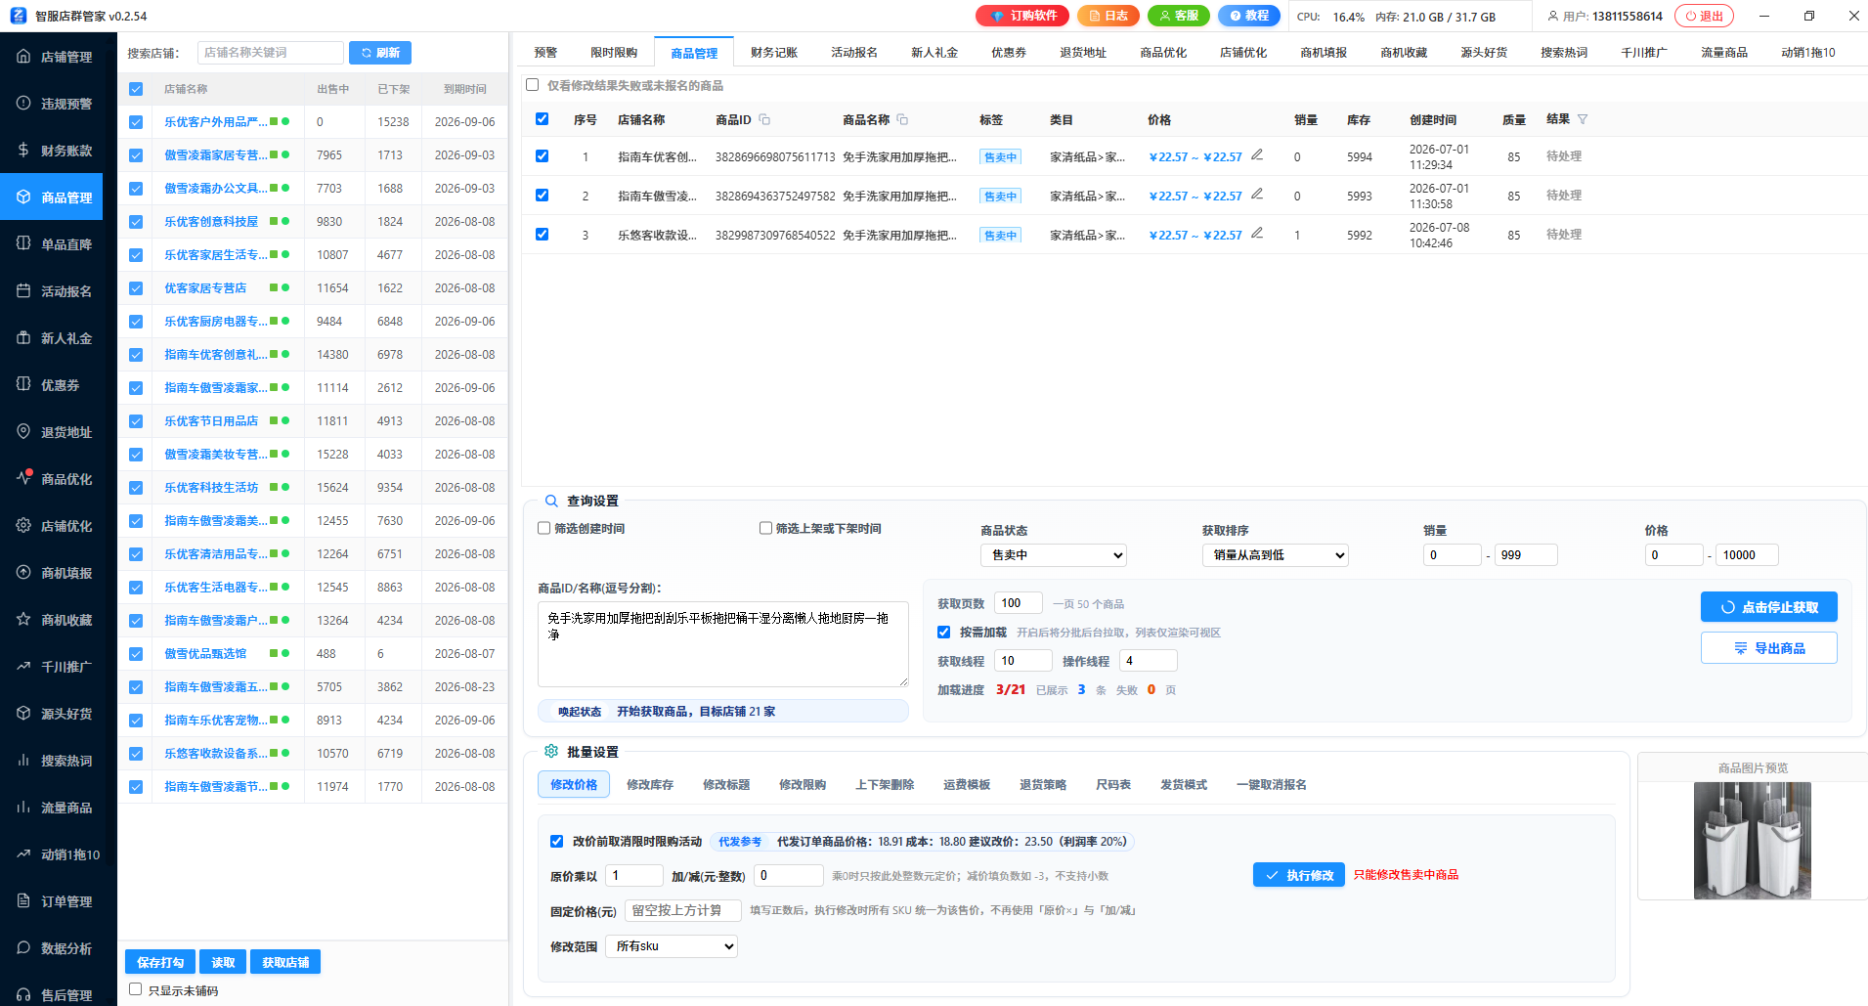
Task: Click edit price pencil icon in row 1
Action: pos(1257,154)
